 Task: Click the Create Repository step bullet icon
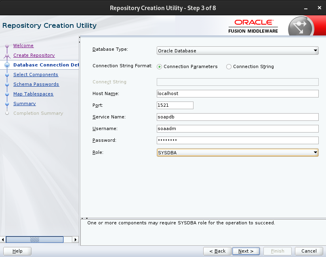click(7, 56)
